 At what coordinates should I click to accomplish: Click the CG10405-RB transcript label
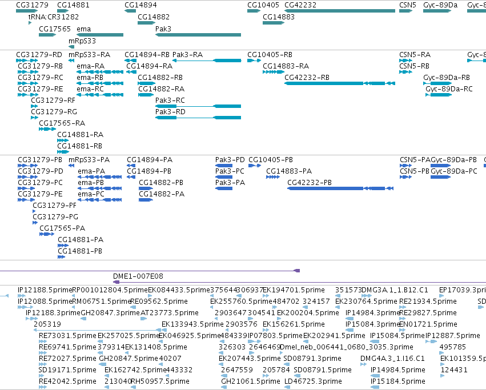270,55
